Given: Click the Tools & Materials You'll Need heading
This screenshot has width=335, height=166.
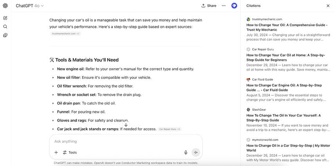Looking at the screenshot, I should point(84,60).
